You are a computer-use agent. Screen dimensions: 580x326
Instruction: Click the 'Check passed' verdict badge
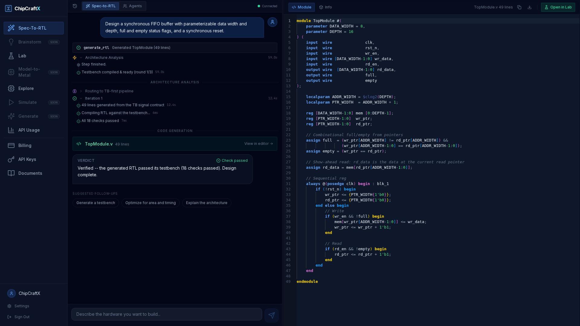232,161
